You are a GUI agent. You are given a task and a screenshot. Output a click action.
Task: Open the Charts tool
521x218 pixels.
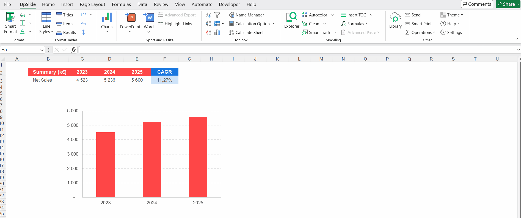click(x=107, y=23)
